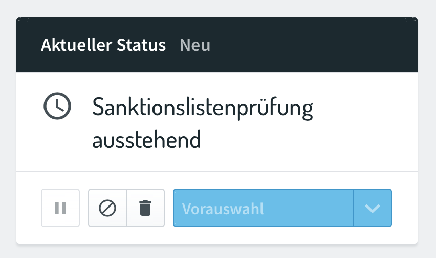This screenshot has height=258, width=436.
Task: Select the 'Neu' status label
Action: 195,45
